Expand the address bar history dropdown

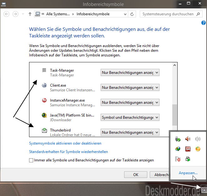click(x=125, y=14)
